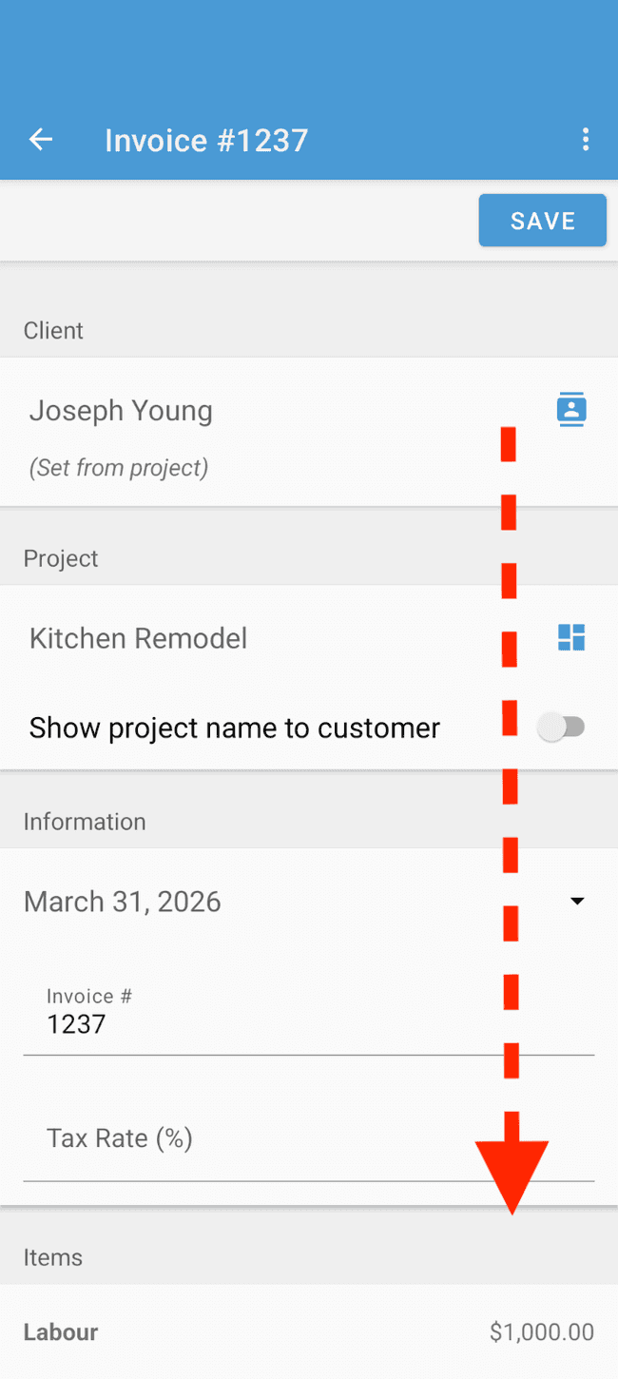Click the Project section header
The height and width of the screenshot is (1379, 618).
coord(61,558)
